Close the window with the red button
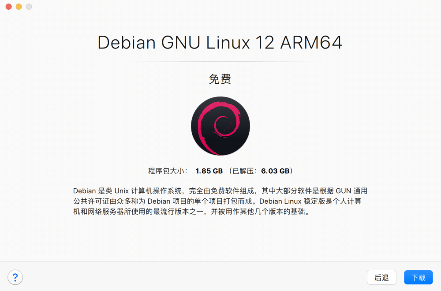 click(x=9, y=7)
